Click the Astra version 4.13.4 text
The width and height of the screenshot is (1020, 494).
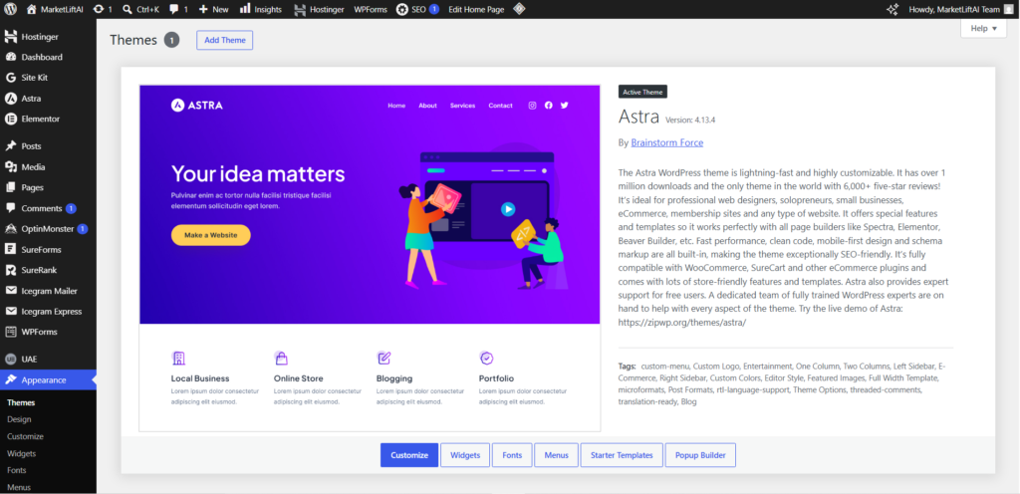click(x=690, y=121)
